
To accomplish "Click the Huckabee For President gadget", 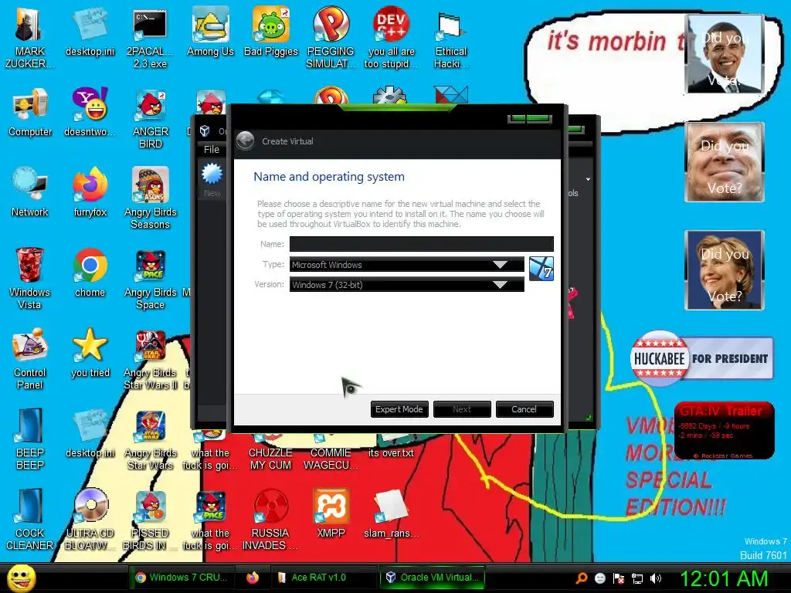I will (701, 358).
